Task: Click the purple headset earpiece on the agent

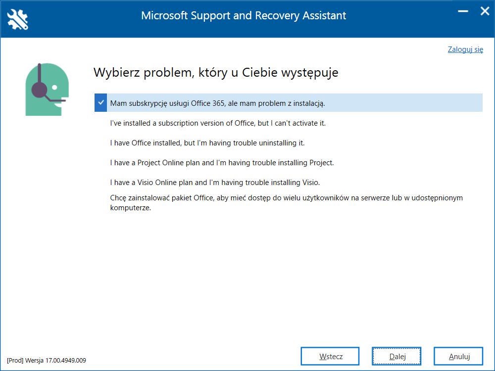Action: (x=40, y=90)
